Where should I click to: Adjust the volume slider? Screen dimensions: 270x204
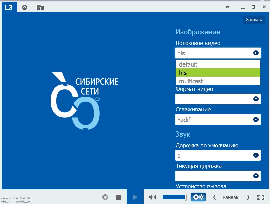pos(174,197)
